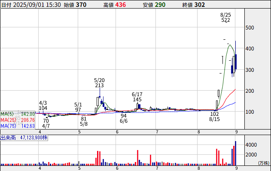Click the (万株) unit label

point(264,163)
